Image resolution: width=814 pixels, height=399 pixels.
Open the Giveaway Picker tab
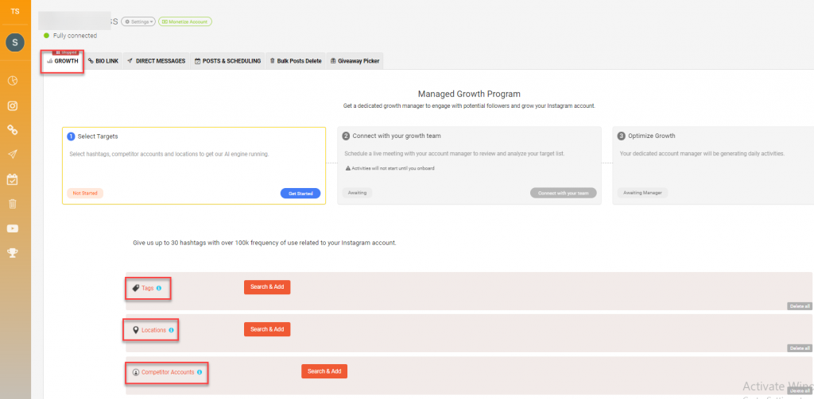[x=355, y=61]
